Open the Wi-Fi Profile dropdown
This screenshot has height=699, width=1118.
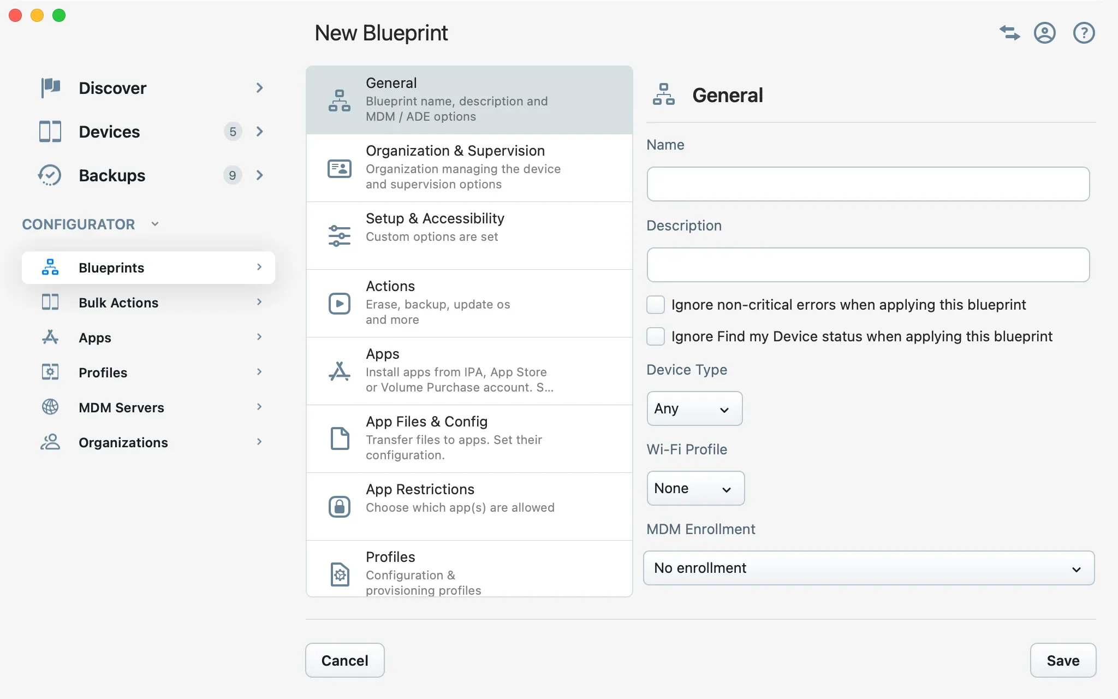[695, 488]
